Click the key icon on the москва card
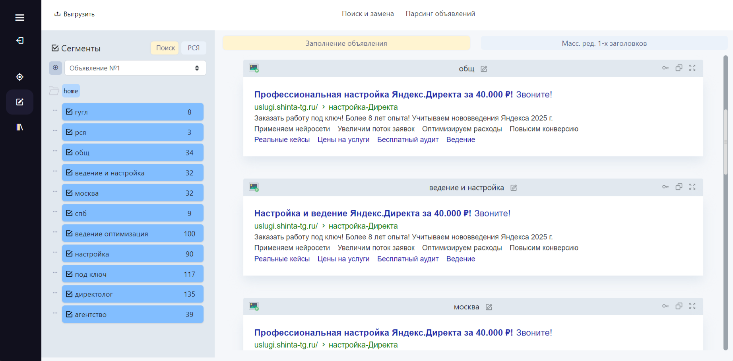This screenshot has height=361, width=733. click(665, 306)
